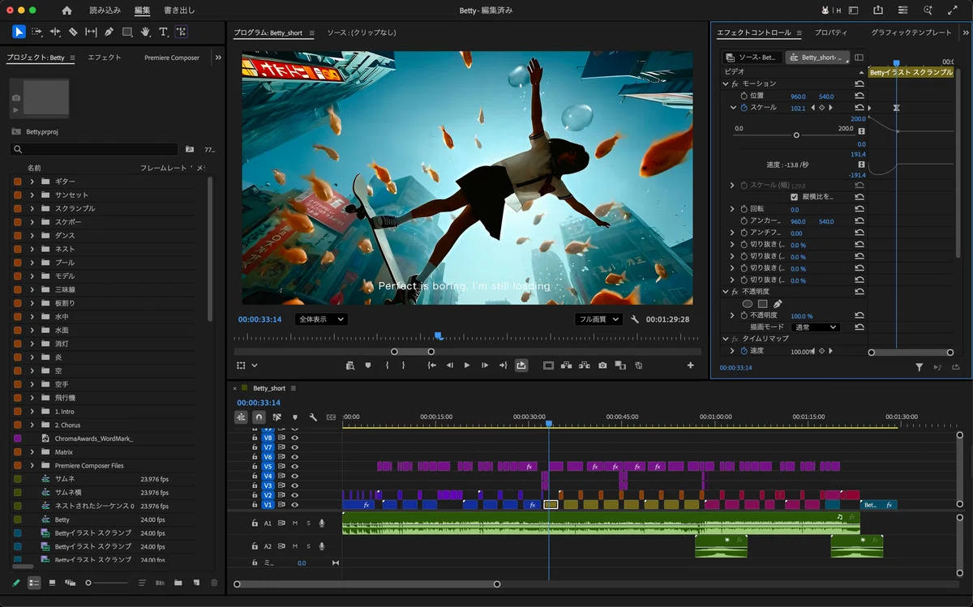Expand the Matrix bin
Viewport: 973px width, 607px height.
(x=32, y=452)
